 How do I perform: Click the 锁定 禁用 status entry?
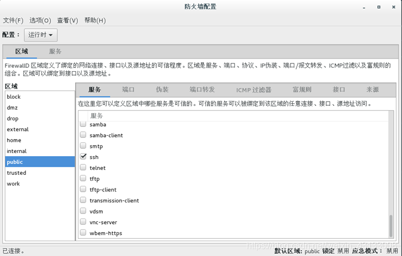coord(336,251)
